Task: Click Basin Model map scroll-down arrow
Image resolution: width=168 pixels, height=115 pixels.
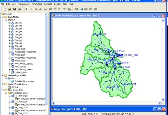Action: coord(163,100)
